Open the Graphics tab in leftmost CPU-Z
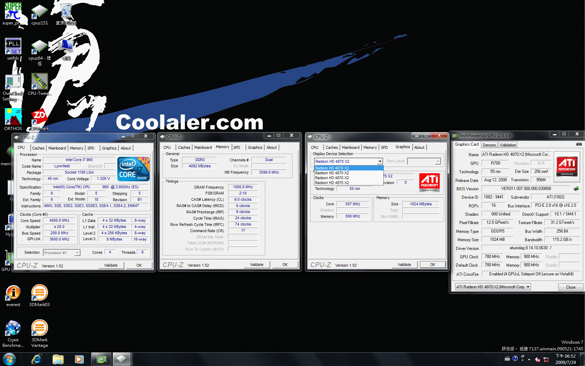Viewport: 585px width, 366px height. coord(109,148)
